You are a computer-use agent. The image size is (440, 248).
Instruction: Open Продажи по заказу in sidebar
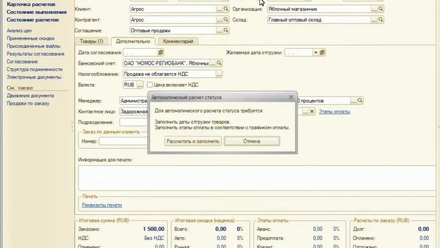click(x=28, y=103)
